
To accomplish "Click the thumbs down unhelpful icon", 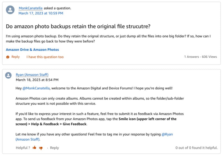I will pos(41,148).
